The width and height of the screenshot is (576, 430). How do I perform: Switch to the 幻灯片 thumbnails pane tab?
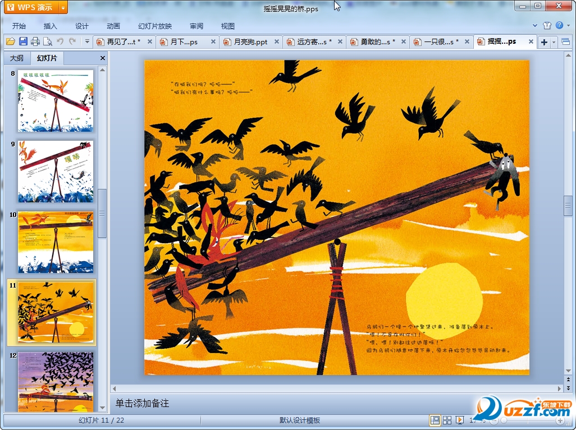tap(47, 58)
